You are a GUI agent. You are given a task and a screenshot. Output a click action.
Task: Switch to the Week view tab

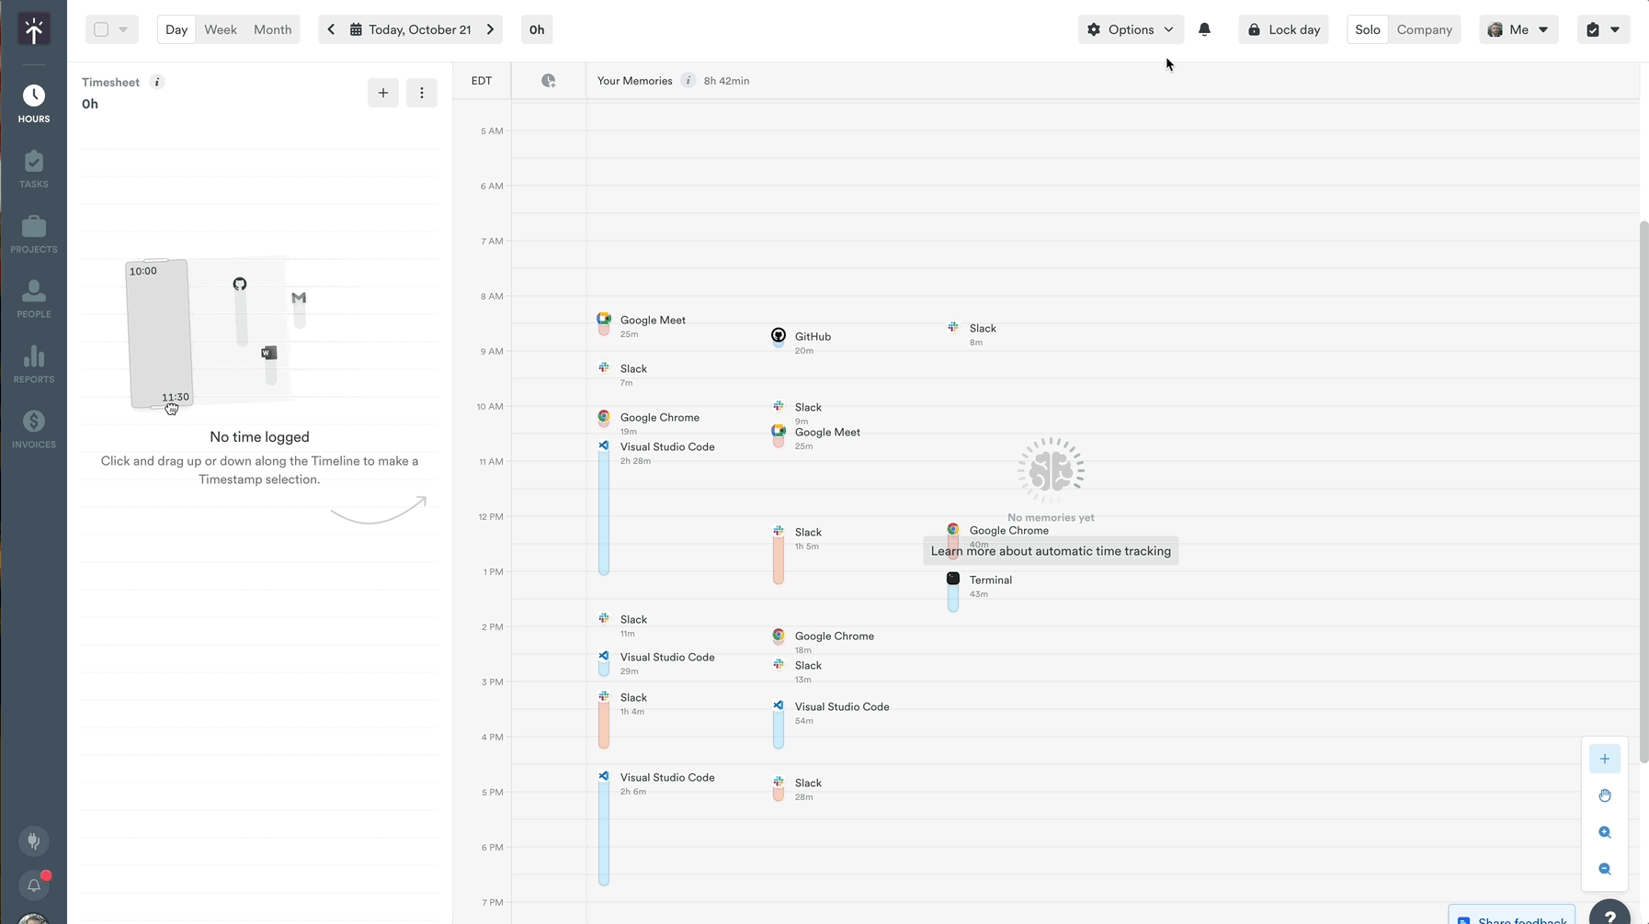[220, 28]
